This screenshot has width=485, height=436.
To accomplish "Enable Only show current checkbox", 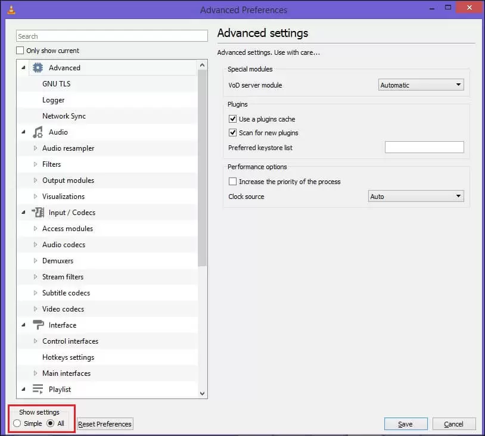I will pyautogui.click(x=20, y=51).
